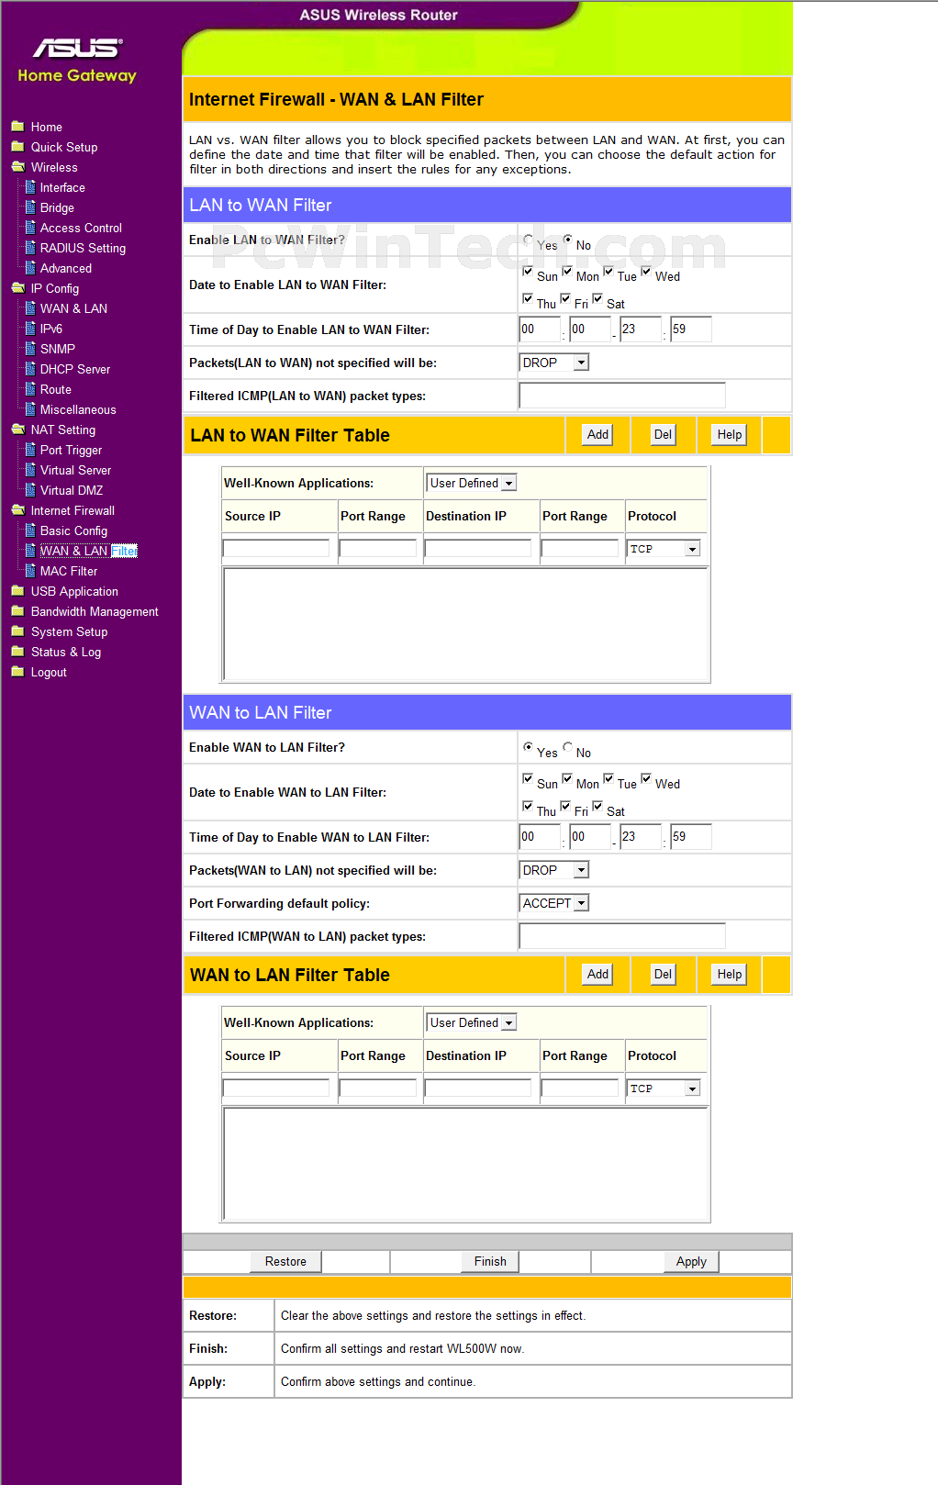Screen dimensions: 938x1485
Task: Click Del in LAN to WAN Filter Table
Action: pyautogui.click(x=663, y=434)
